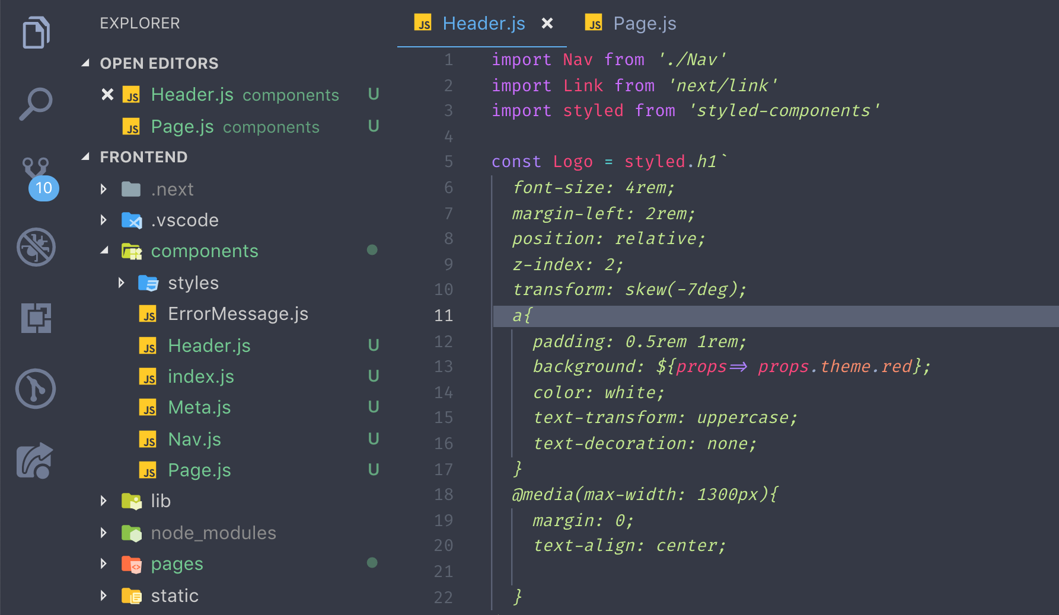Click the 'props.theme.red' expression
Viewport: 1059px width, 615px height.
coord(835,366)
